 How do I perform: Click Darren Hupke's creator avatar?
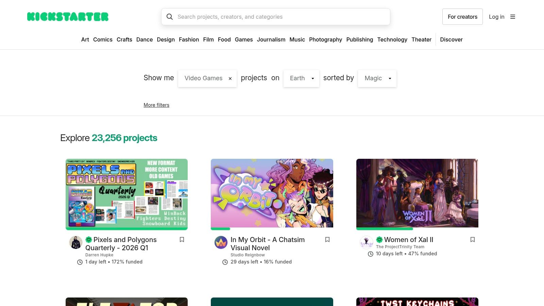tap(75, 242)
